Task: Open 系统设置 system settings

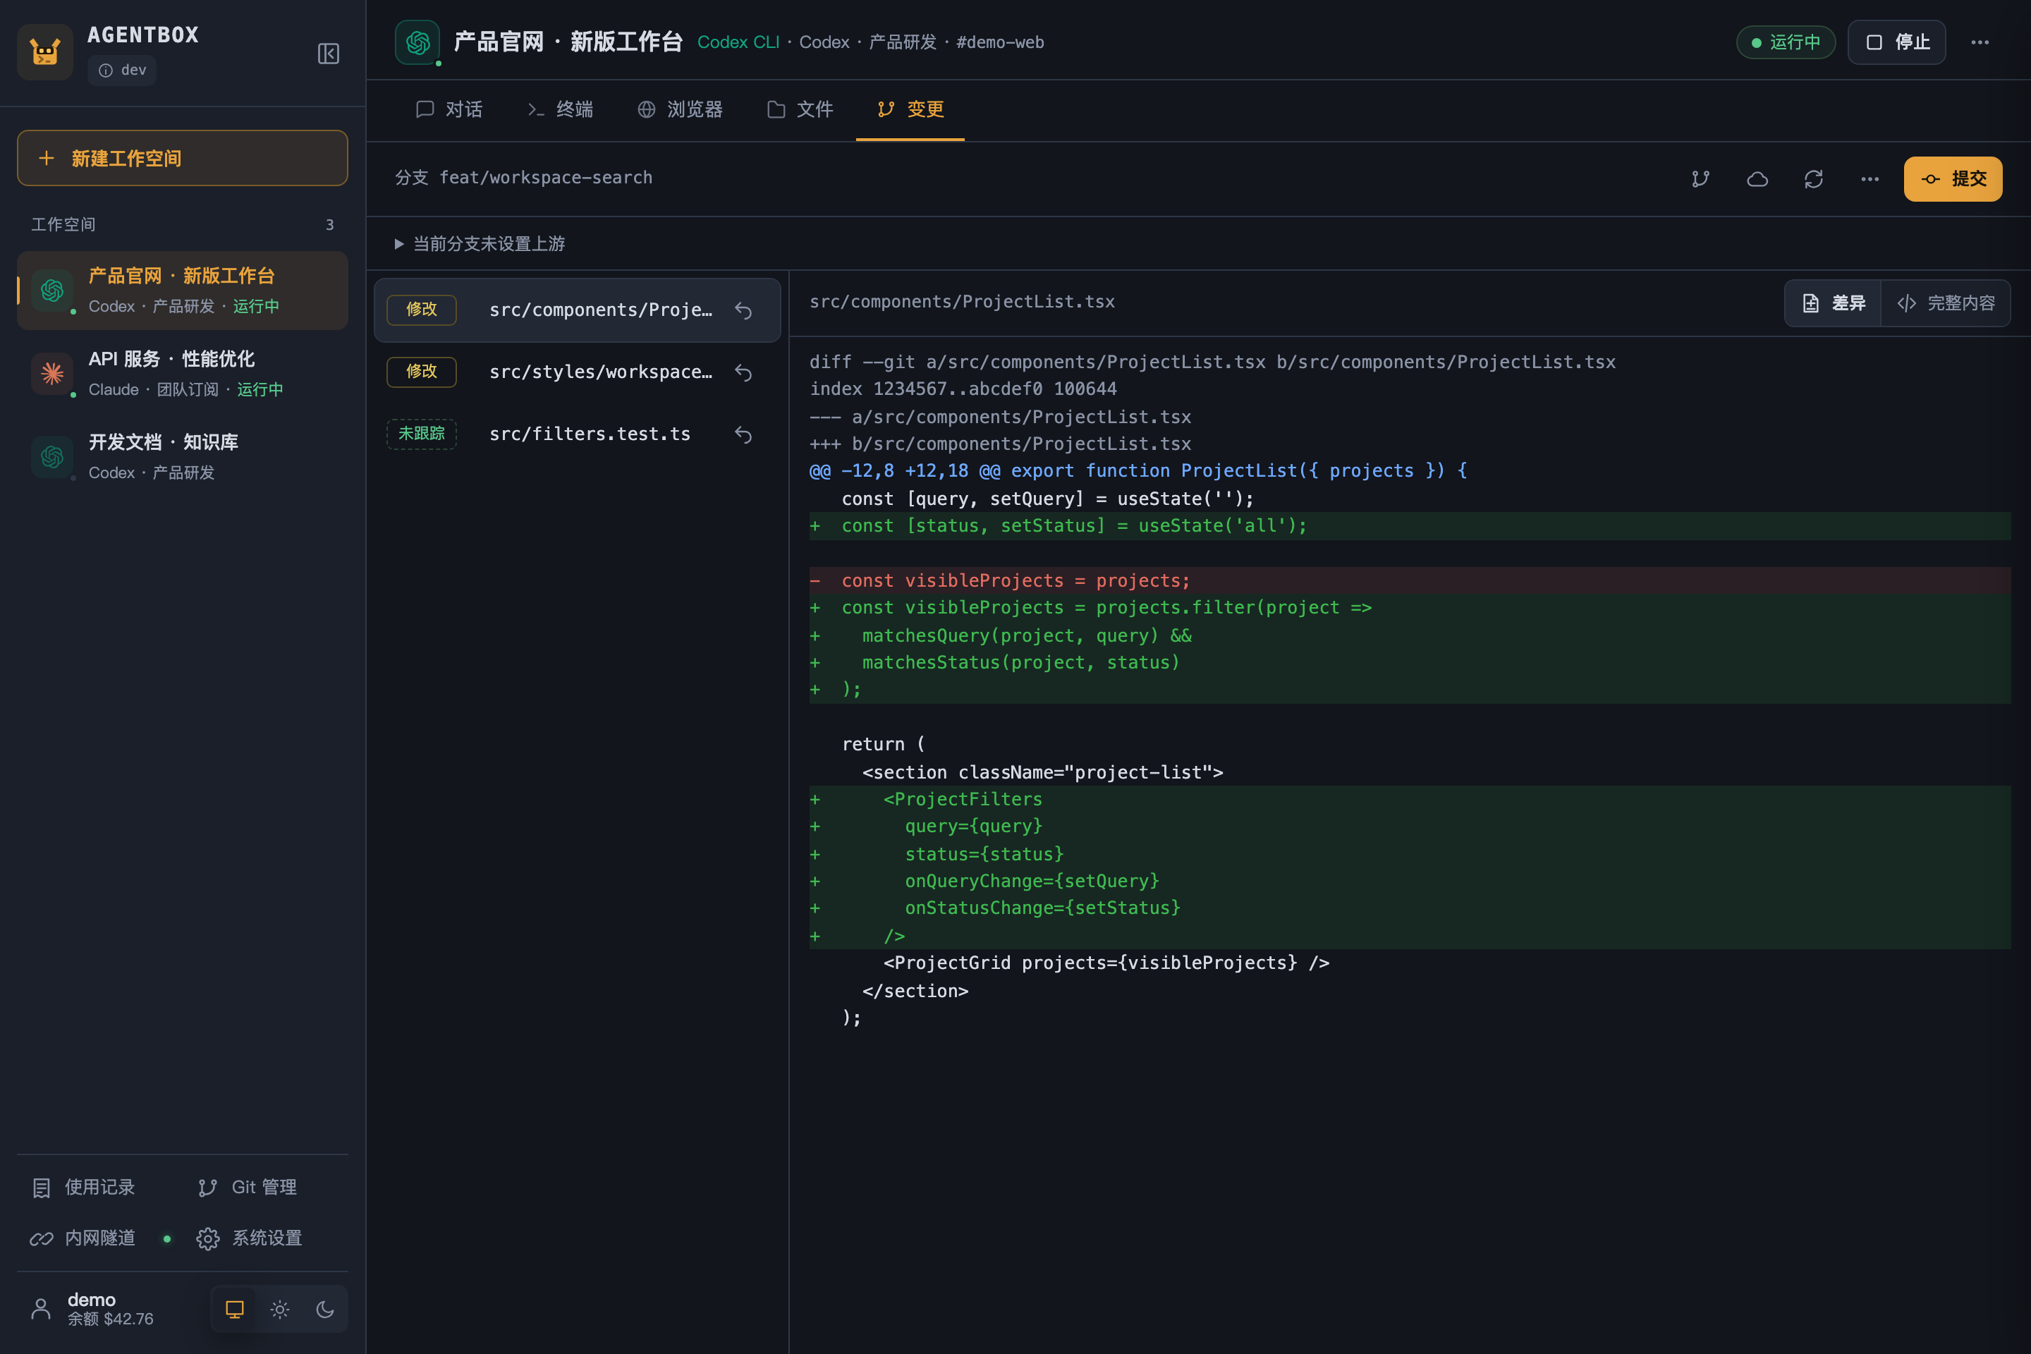Action: [x=250, y=1238]
